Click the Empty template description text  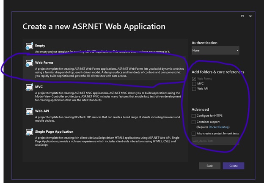[x=102, y=52]
